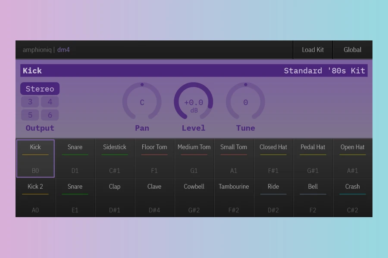Click the amphioniq dm4 logo
This screenshot has width=388, height=258.
tap(46, 49)
